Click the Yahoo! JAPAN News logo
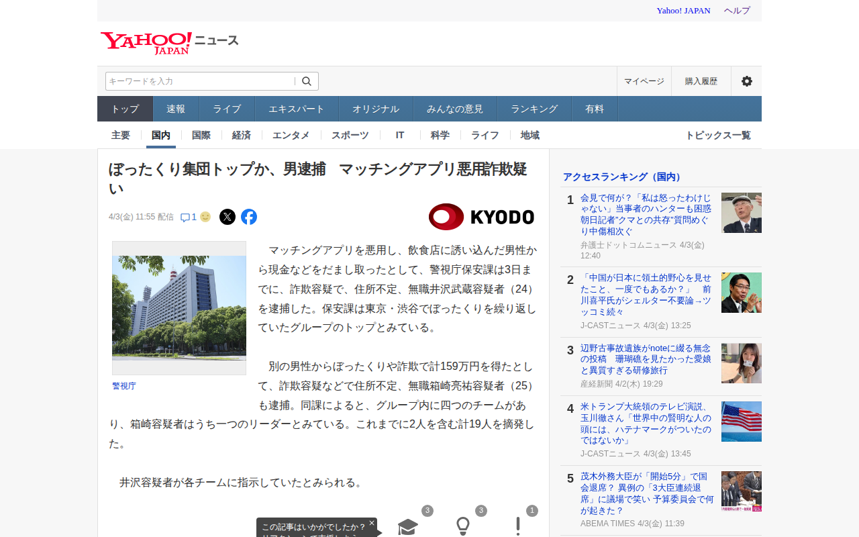Screen dimensions: 859x537 click(170, 42)
